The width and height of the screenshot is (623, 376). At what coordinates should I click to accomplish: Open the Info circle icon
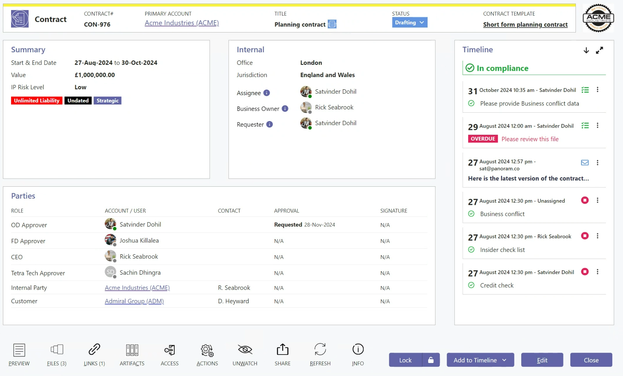(x=358, y=349)
